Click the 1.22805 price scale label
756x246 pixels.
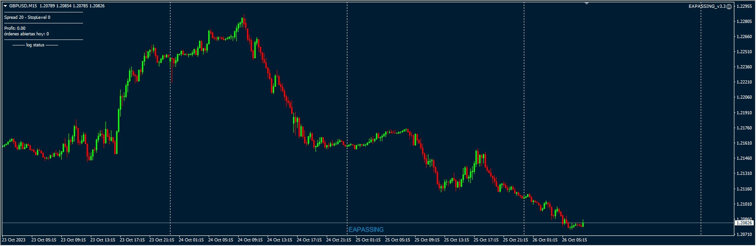tap(745, 22)
